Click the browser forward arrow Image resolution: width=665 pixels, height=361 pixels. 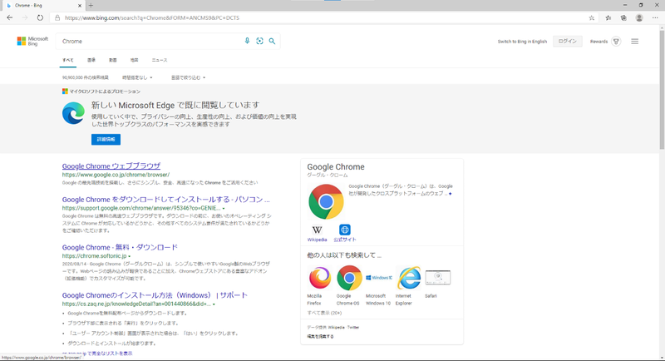[x=25, y=17]
